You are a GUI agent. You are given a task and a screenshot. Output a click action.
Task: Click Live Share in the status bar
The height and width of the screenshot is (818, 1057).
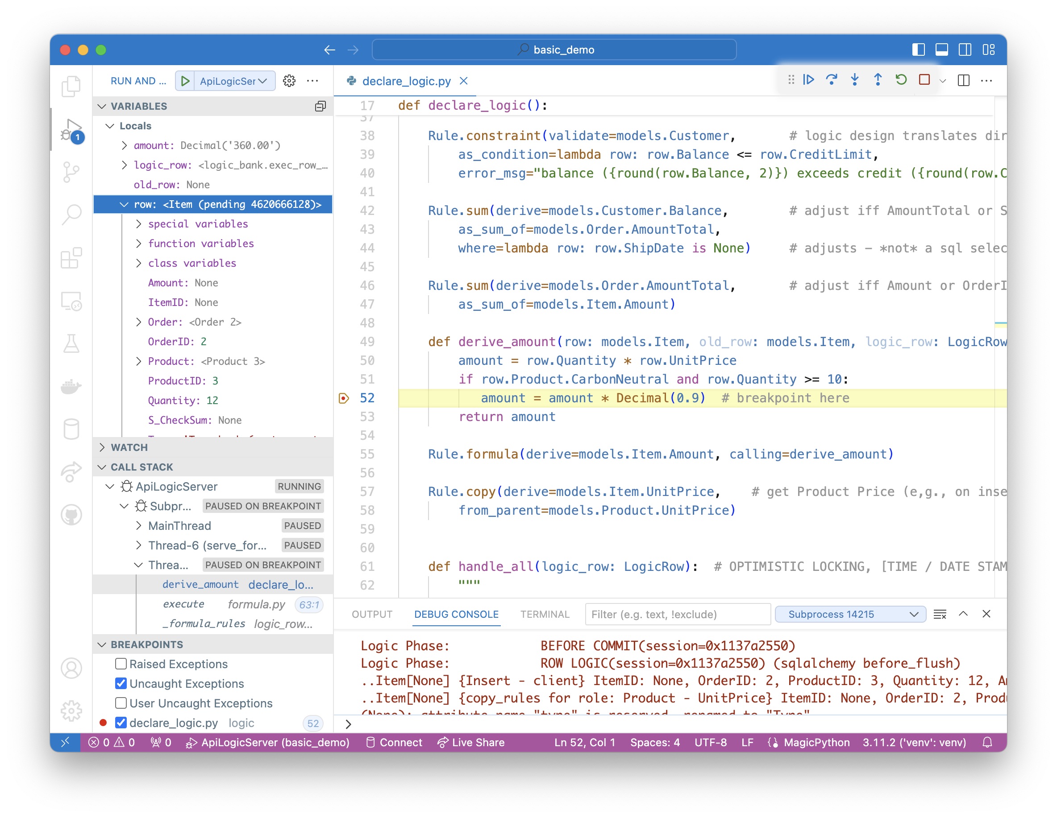coord(471,742)
